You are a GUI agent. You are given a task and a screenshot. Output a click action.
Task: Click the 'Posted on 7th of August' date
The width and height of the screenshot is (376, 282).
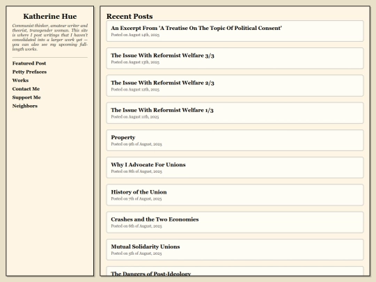pos(136,198)
